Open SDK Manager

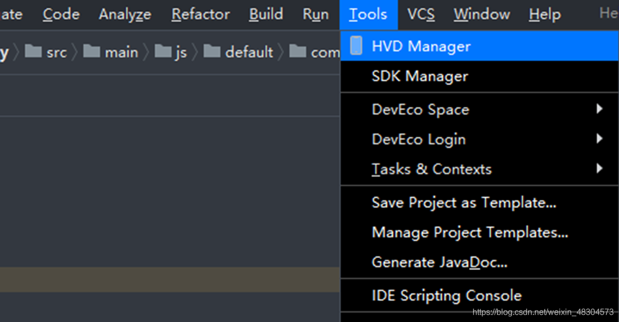click(x=479, y=76)
